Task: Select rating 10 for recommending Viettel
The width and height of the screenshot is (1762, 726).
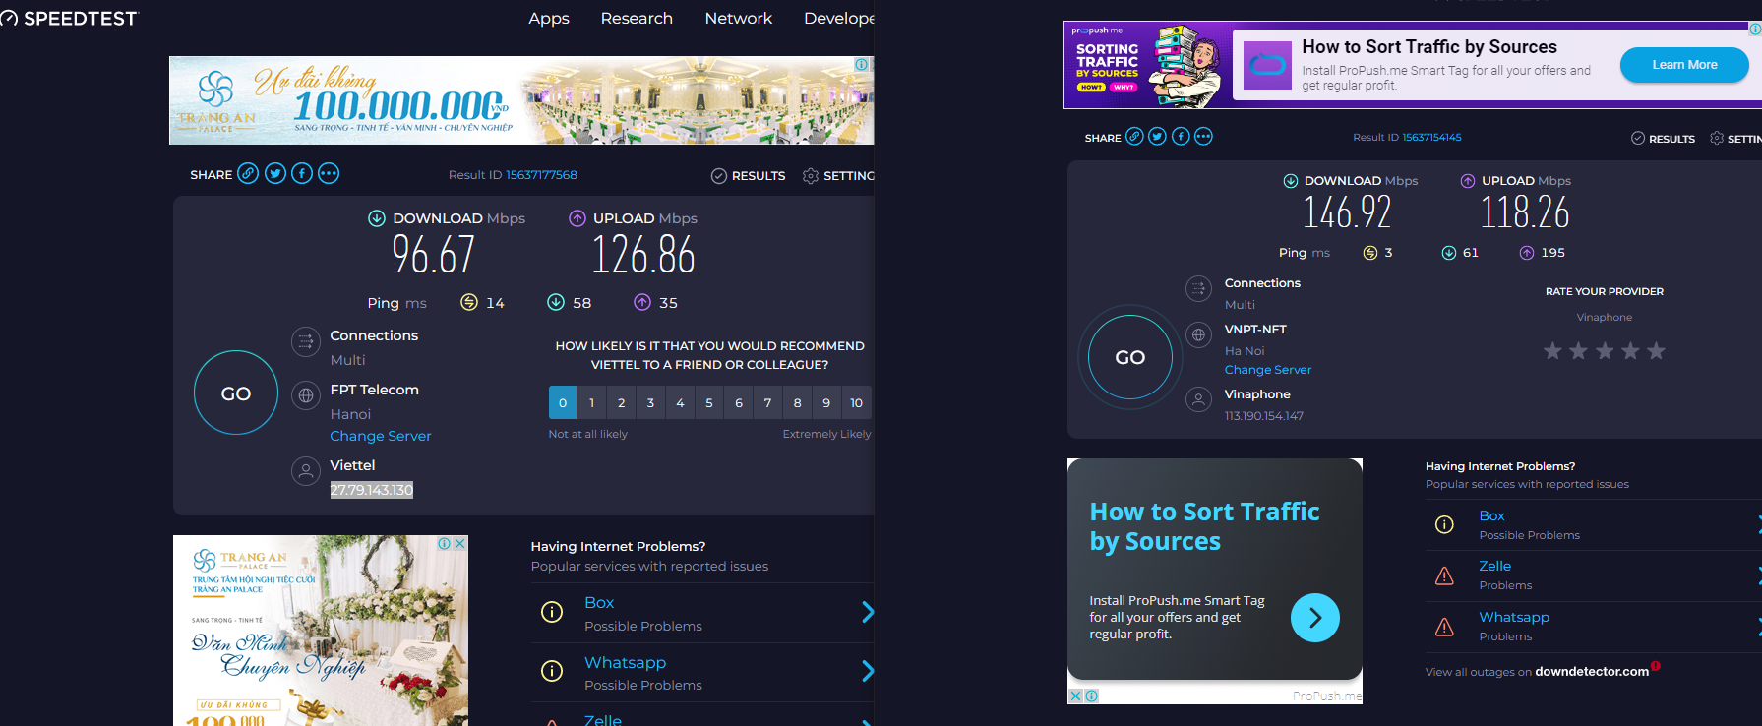Action: [x=857, y=403]
